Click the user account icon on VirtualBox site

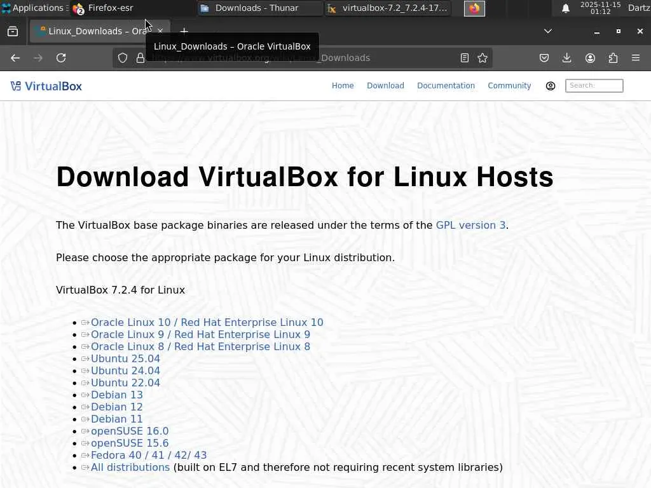tap(551, 86)
